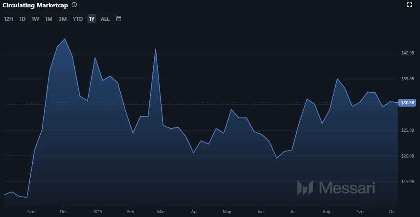
Task: Click the Messari logo watermark icon
Action: [305, 188]
